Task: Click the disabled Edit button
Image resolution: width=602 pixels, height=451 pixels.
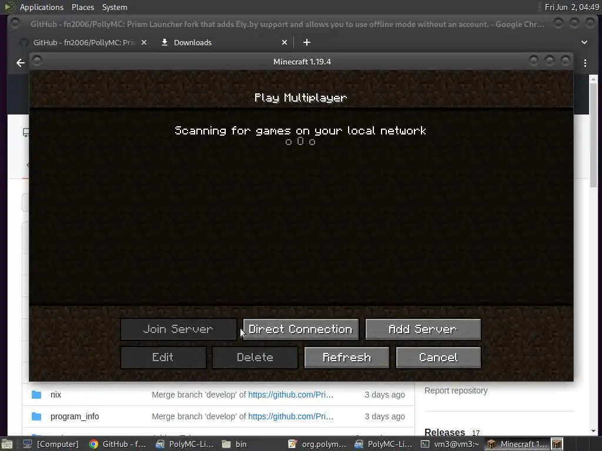Action: point(163,358)
